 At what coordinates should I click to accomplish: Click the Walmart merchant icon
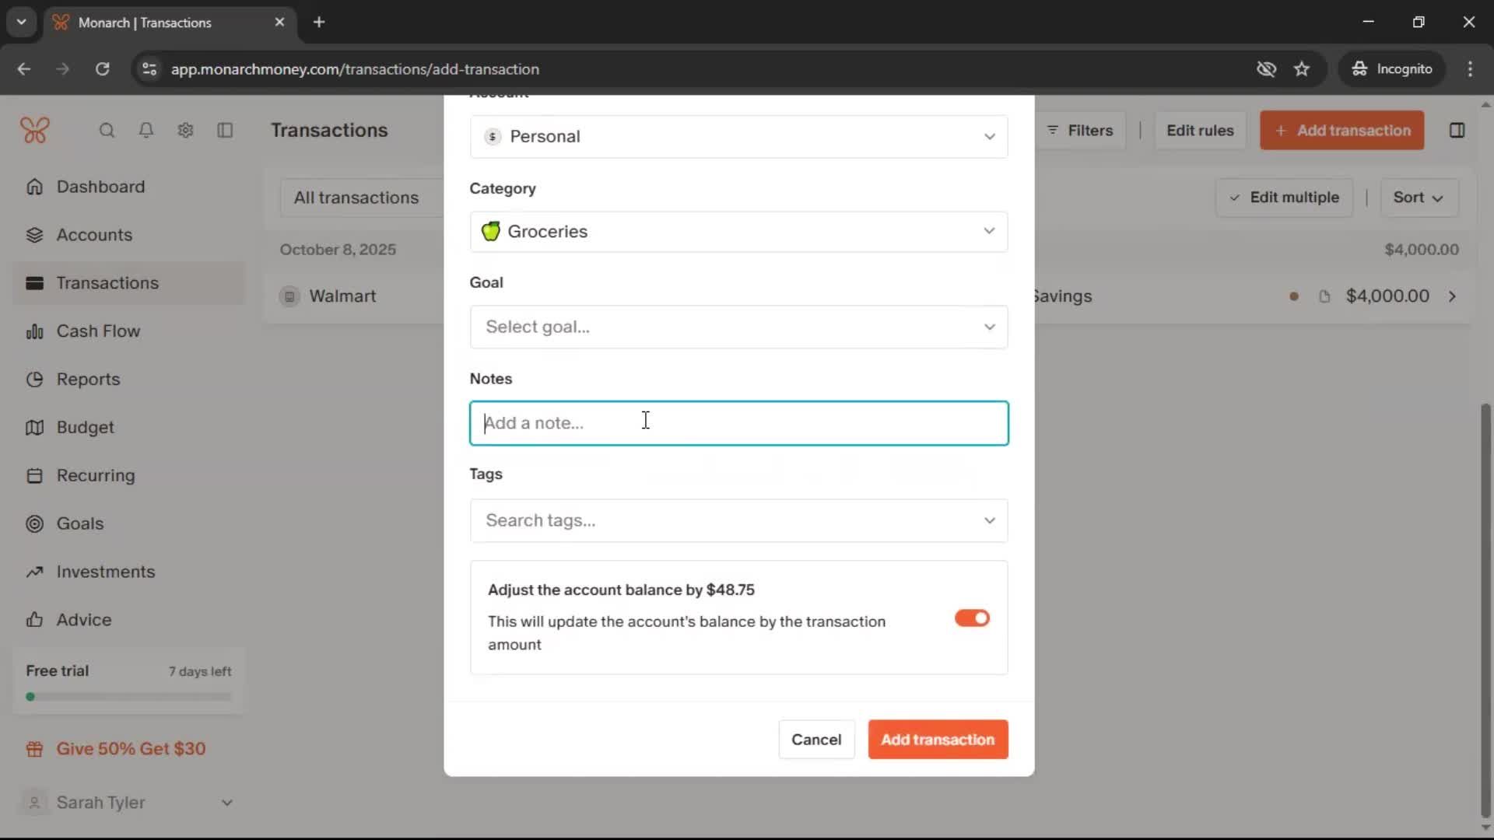pyautogui.click(x=289, y=296)
